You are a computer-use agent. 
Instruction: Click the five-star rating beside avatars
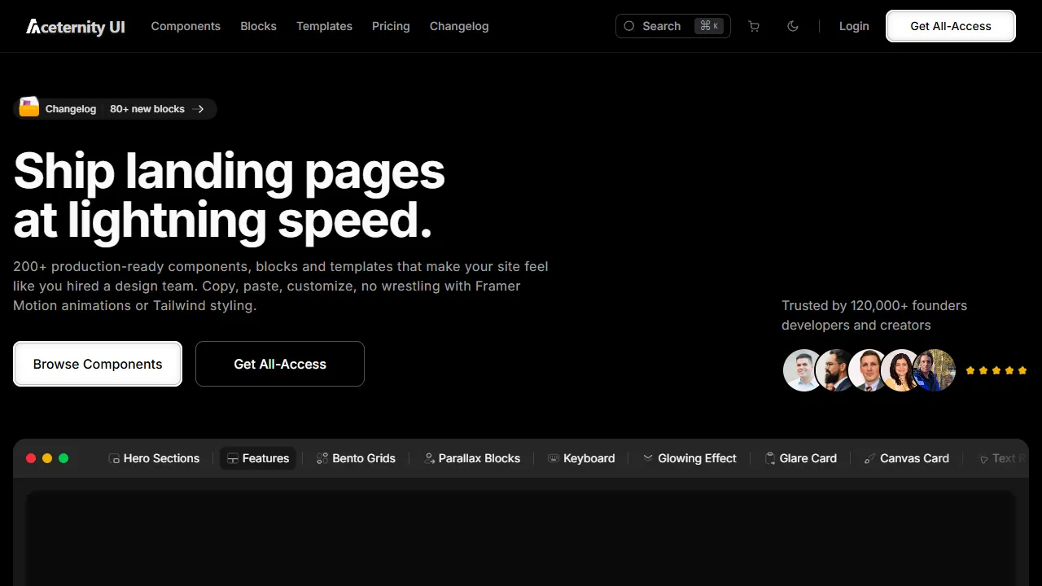click(x=996, y=370)
